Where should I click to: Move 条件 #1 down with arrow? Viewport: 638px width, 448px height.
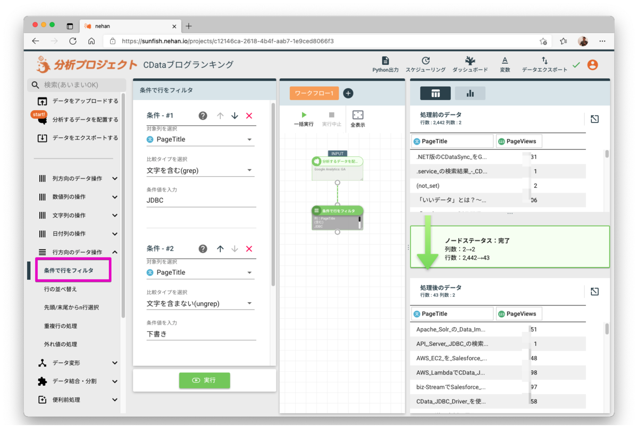[x=234, y=115]
